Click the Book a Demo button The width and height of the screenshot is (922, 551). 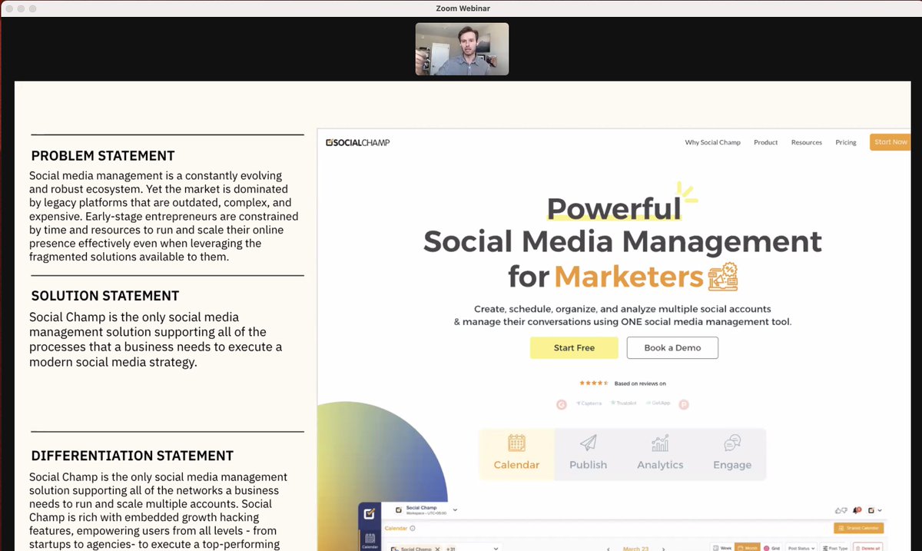click(672, 347)
